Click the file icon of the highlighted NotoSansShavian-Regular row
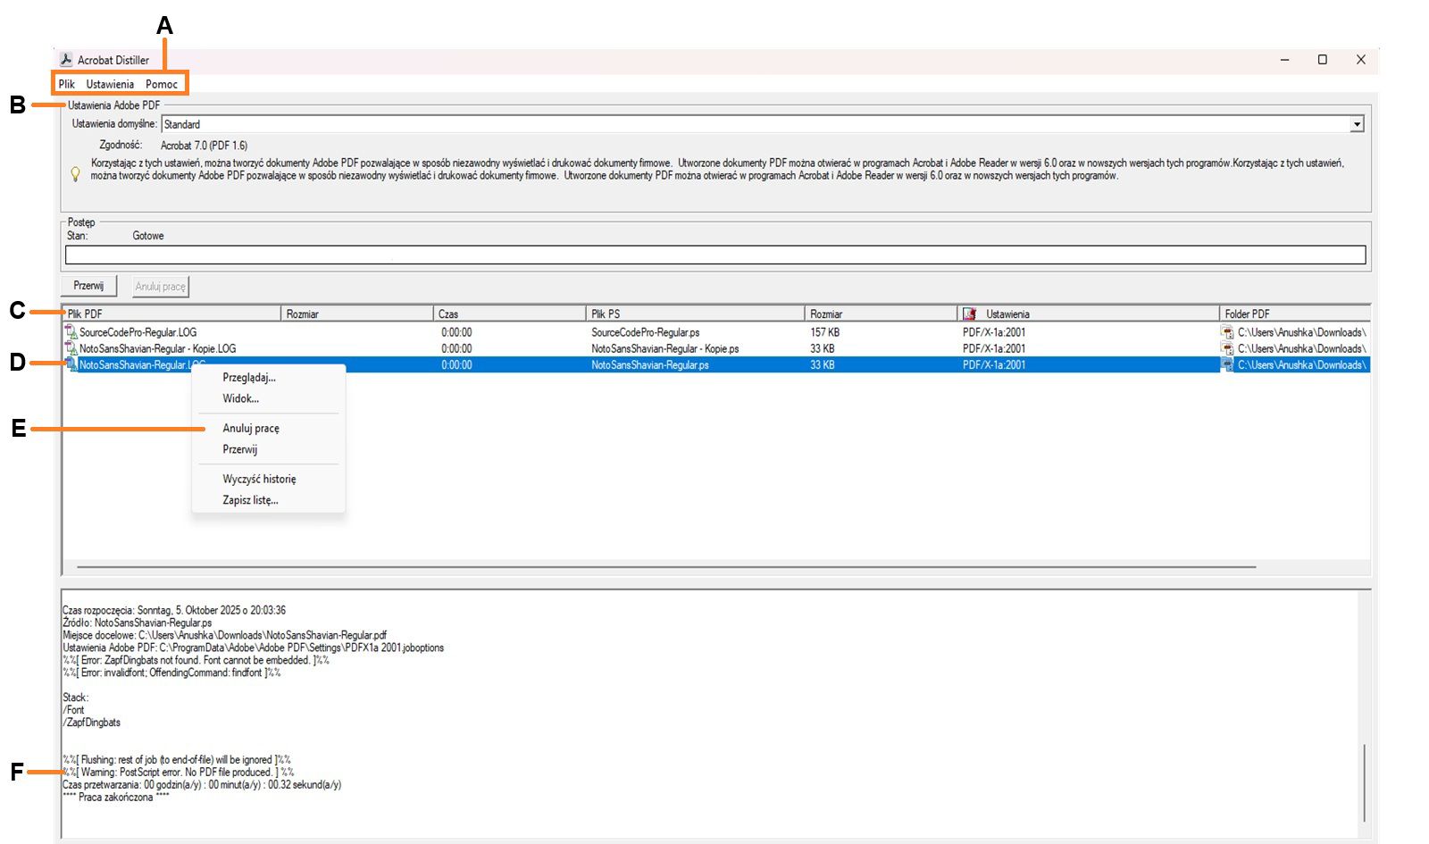 (x=71, y=364)
